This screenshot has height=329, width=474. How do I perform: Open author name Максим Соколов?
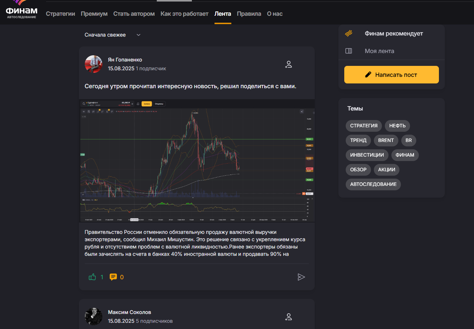(129, 312)
